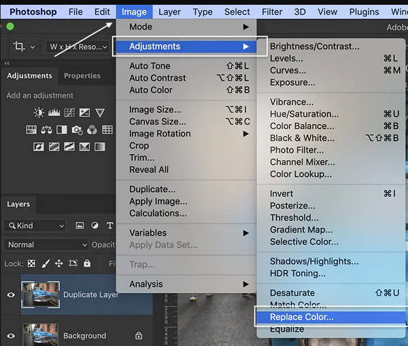The width and height of the screenshot is (408, 346).
Task: Choose Image Size... command
Action: [186, 109]
